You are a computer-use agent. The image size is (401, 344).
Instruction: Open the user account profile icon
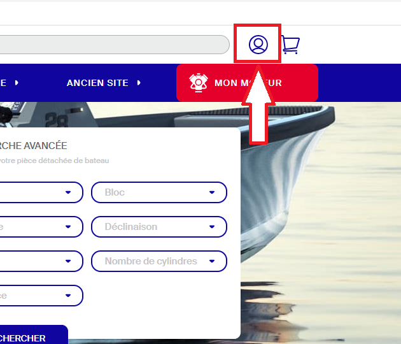(x=258, y=45)
